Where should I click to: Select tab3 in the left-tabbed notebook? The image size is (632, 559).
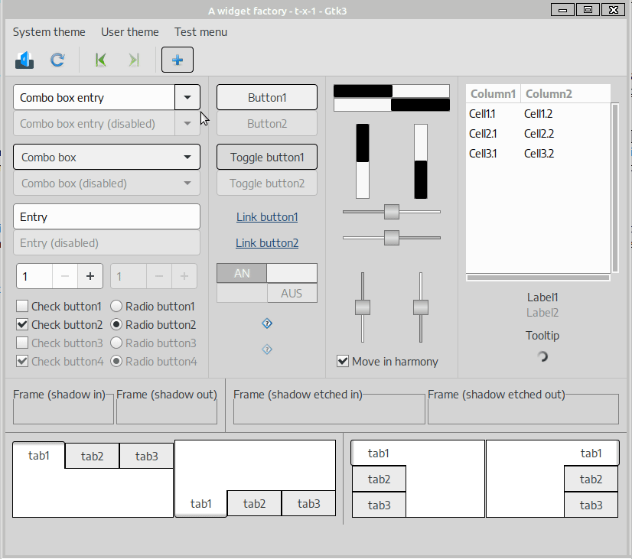click(x=380, y=505)
